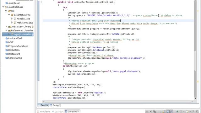Click Remove All Terminated Launches icon
The height and width of the screenshot is (113, 201).
tap(155, 112)
